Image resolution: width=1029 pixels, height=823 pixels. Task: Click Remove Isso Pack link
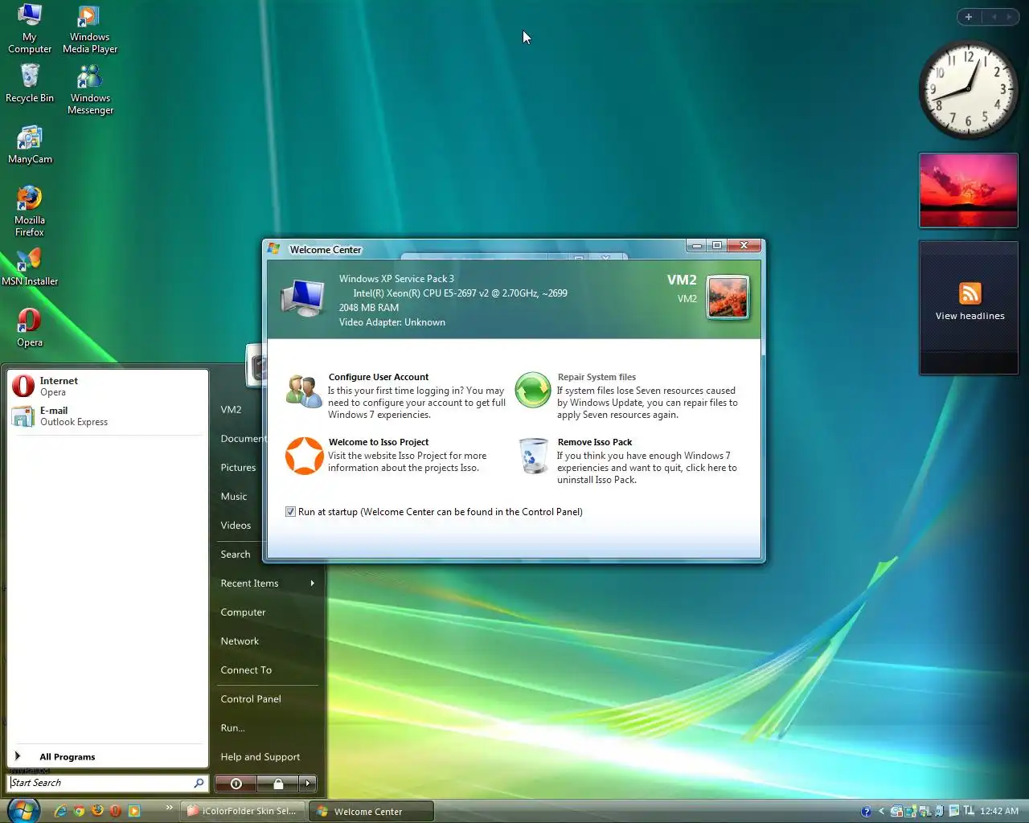click(x=595, y=442)
